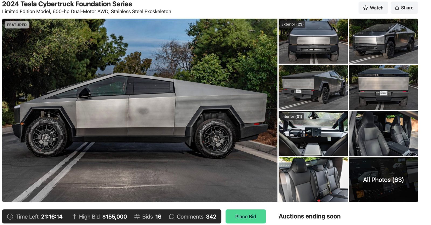Image resolution: width=431 pixels, height=225 pixels.
Task: Click the High Bid $155,000 amount
Action: (x=114, y=217)
